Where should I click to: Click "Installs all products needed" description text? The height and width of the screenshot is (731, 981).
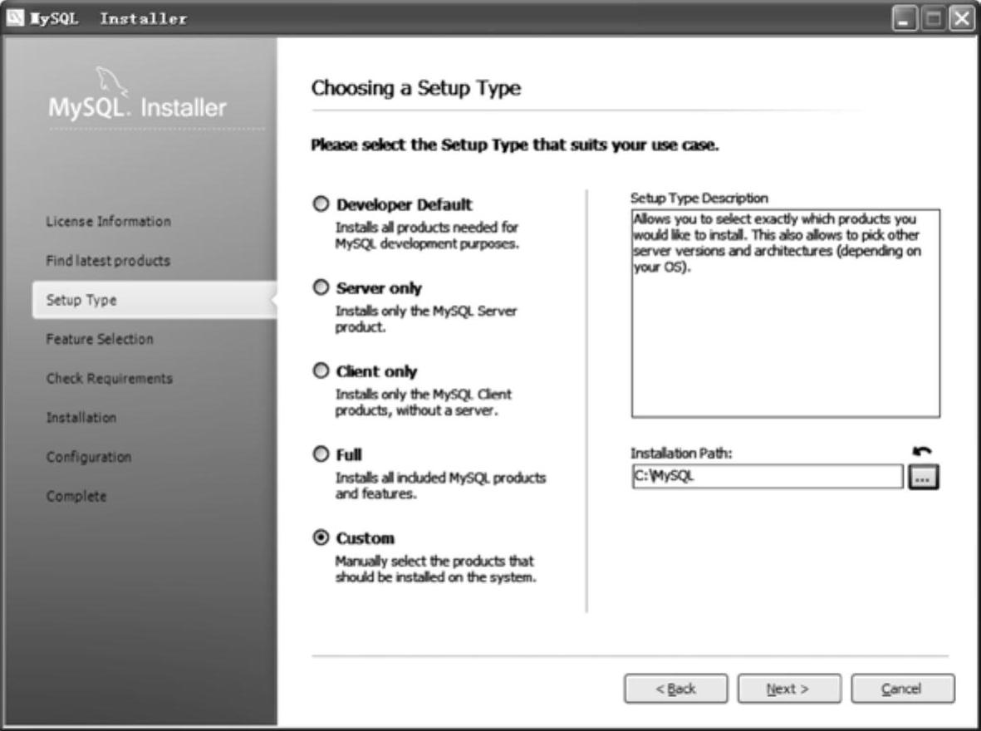(427, 235)
